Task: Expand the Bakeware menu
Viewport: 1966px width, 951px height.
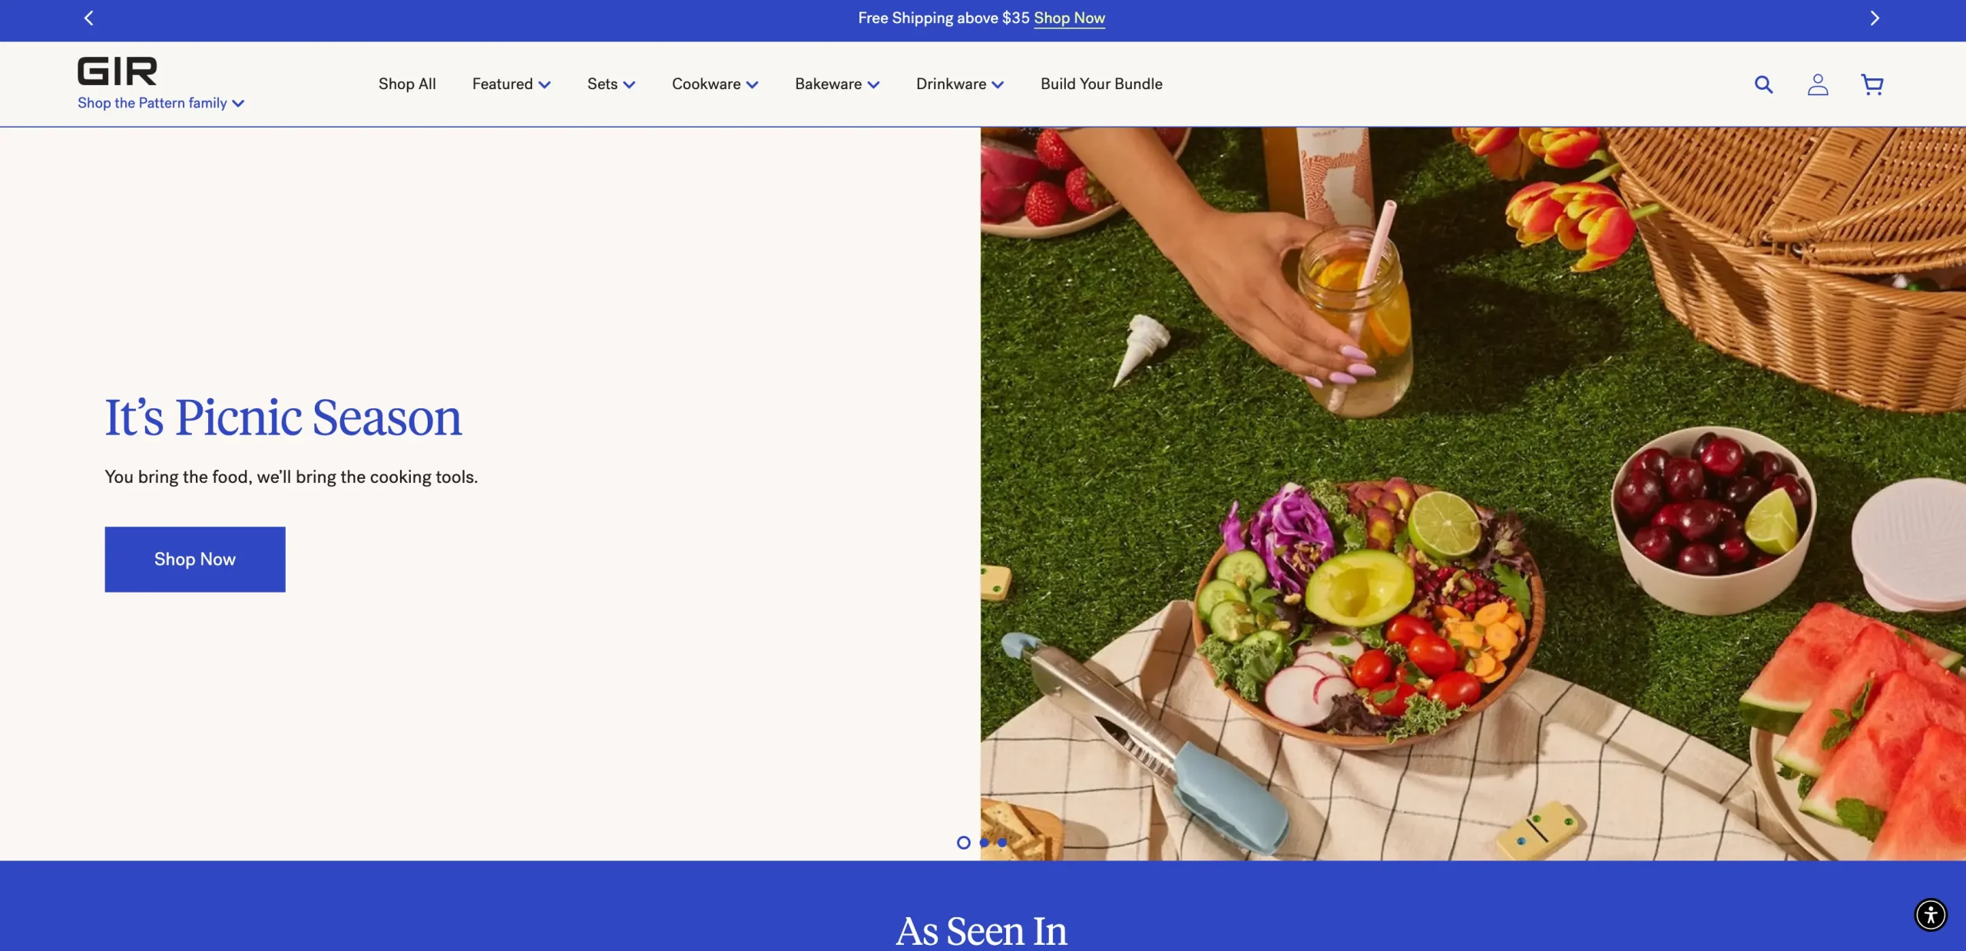Action: [837, 84]
